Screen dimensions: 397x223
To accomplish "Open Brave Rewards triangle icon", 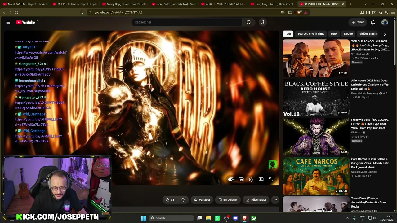I will pos(306,12).
